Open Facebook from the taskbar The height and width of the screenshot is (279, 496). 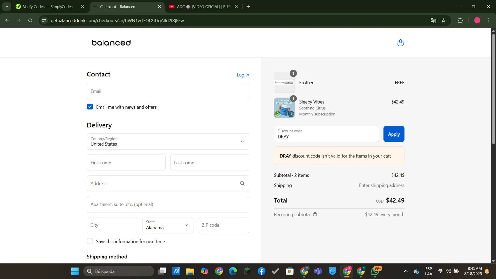(x=261, y=271)
